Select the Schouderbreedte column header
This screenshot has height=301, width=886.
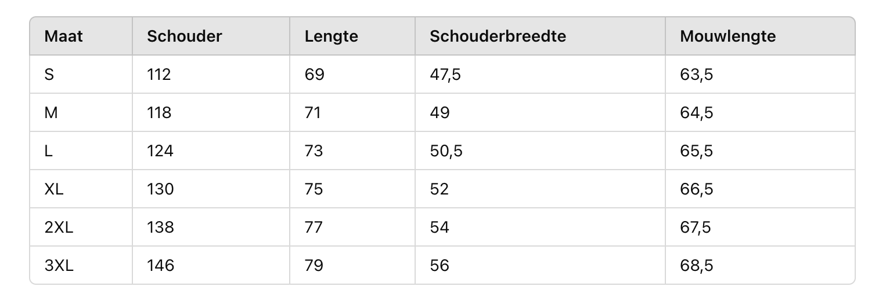pyautogui.click(x=498, y=36)
